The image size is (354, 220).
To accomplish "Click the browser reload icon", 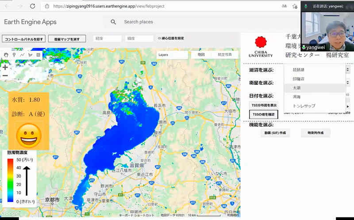I will [32, 6].
